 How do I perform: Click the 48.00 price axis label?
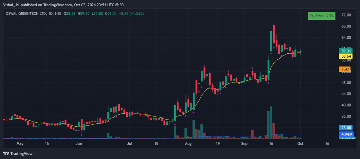346,82
